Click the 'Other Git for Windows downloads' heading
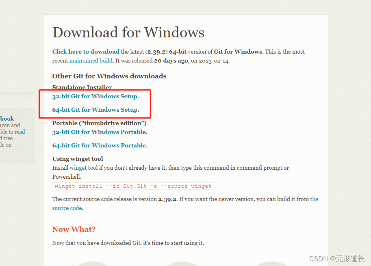The width and height of the screenshot is (371, 266). [109, 76]
